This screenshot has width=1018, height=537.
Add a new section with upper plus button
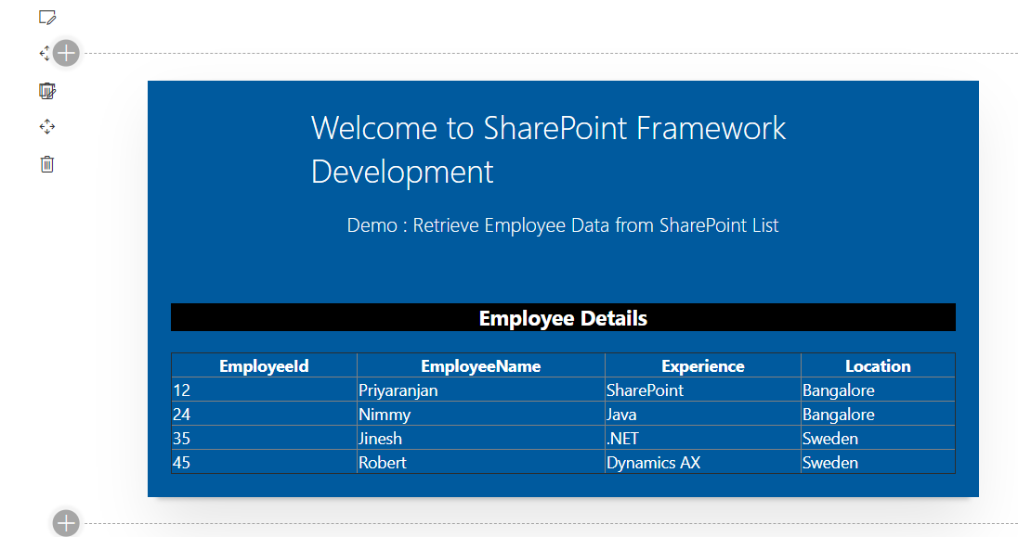pyautogui.click(x=66, y=53)
